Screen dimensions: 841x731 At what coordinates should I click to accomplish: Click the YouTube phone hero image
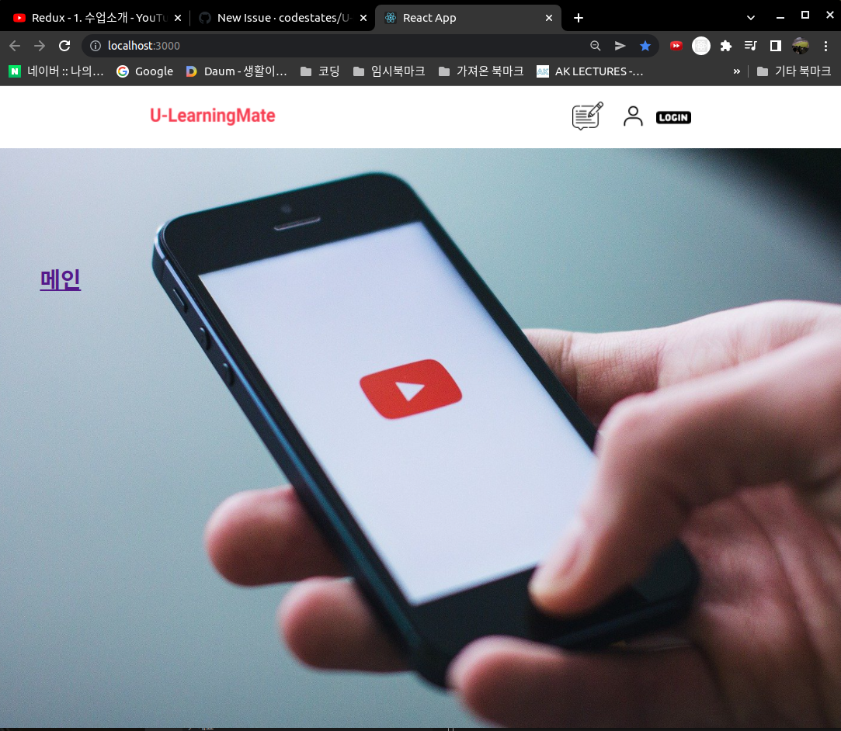point(421,438)
